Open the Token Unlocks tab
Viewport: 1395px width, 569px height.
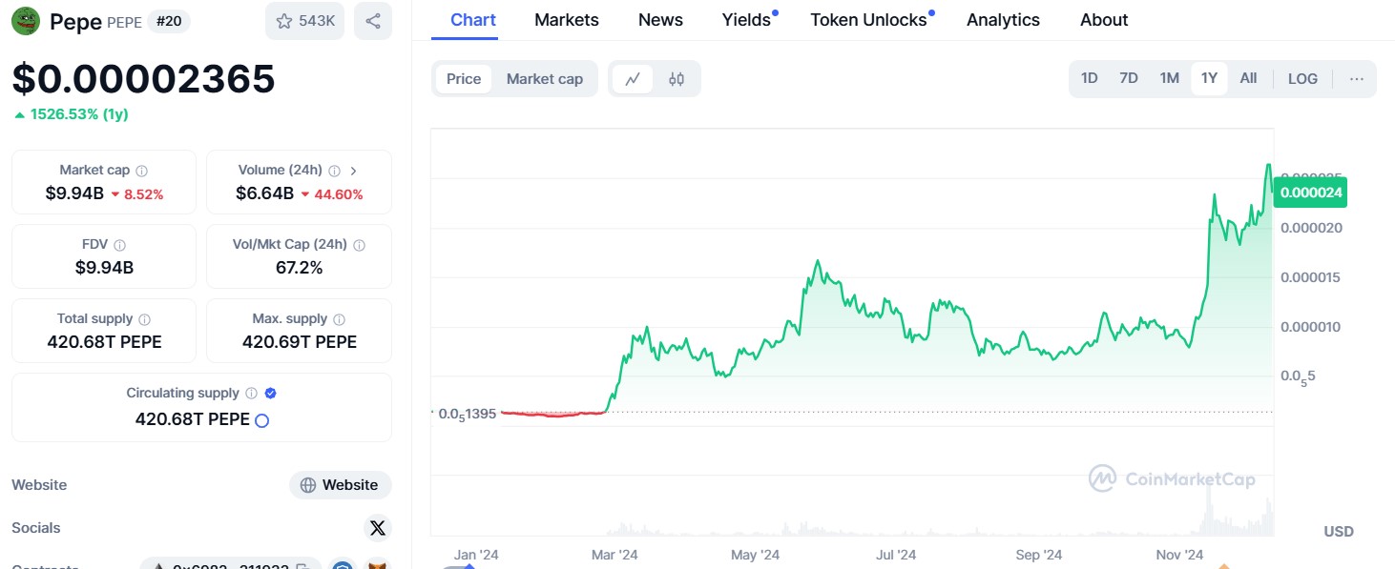pyautogui.click(x=868, y=20)
